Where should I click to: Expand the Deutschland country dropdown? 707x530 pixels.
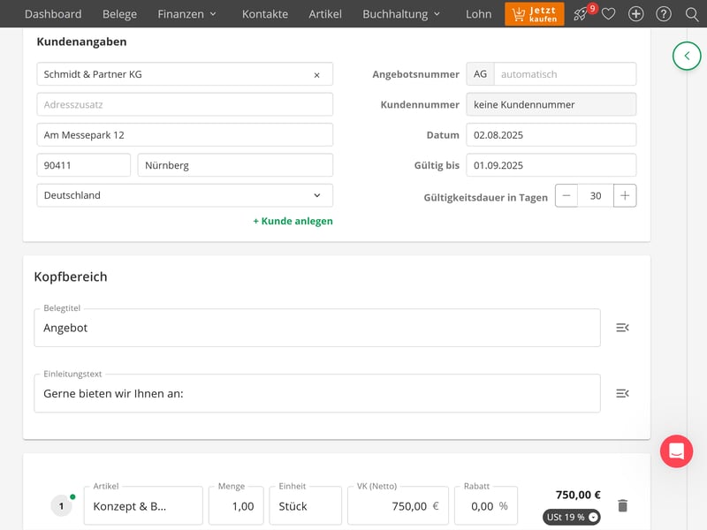[x=316, y=195]
